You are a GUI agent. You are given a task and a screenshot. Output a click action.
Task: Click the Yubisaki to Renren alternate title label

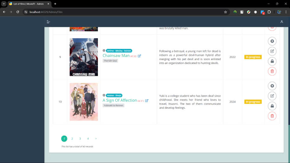click(x=113, y=105)
